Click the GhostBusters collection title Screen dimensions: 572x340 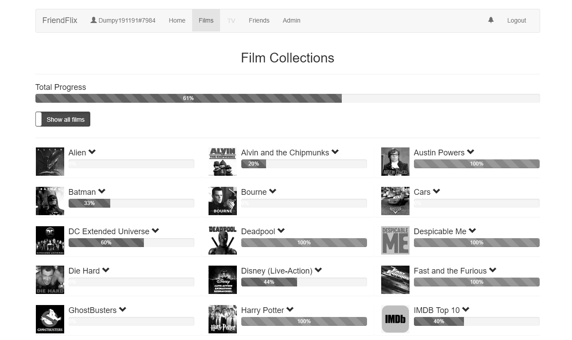click(93, 310)
